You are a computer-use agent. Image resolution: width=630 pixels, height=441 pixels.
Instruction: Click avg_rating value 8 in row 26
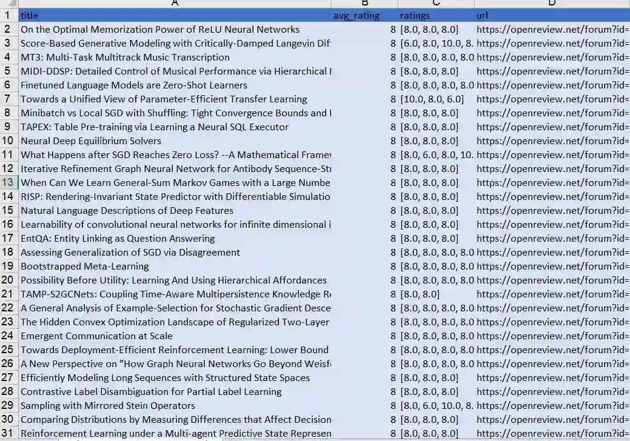(x=365, y=364)
